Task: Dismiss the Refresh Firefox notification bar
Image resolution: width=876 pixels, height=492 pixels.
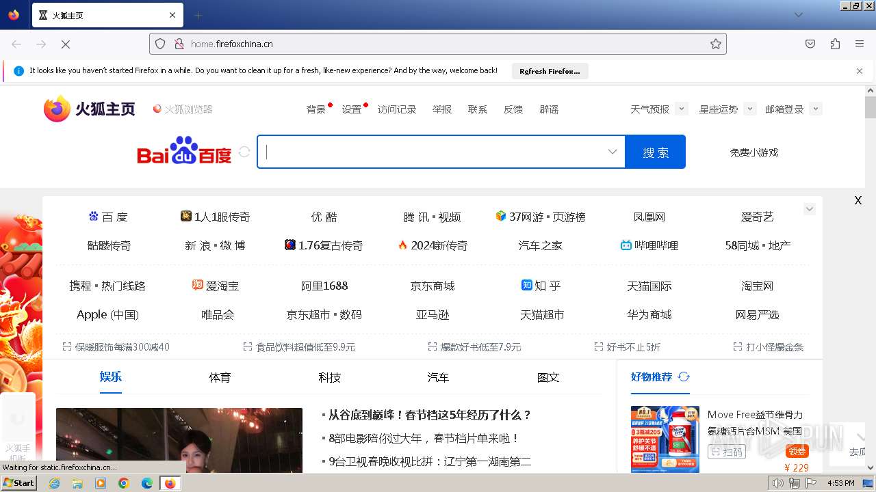Action: tap(860, 71)
